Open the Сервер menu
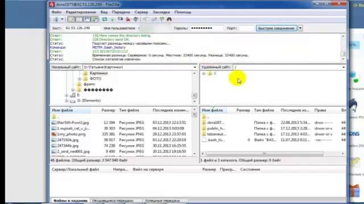This screenshot has width=364, height=204. click(x=141, y=12)
